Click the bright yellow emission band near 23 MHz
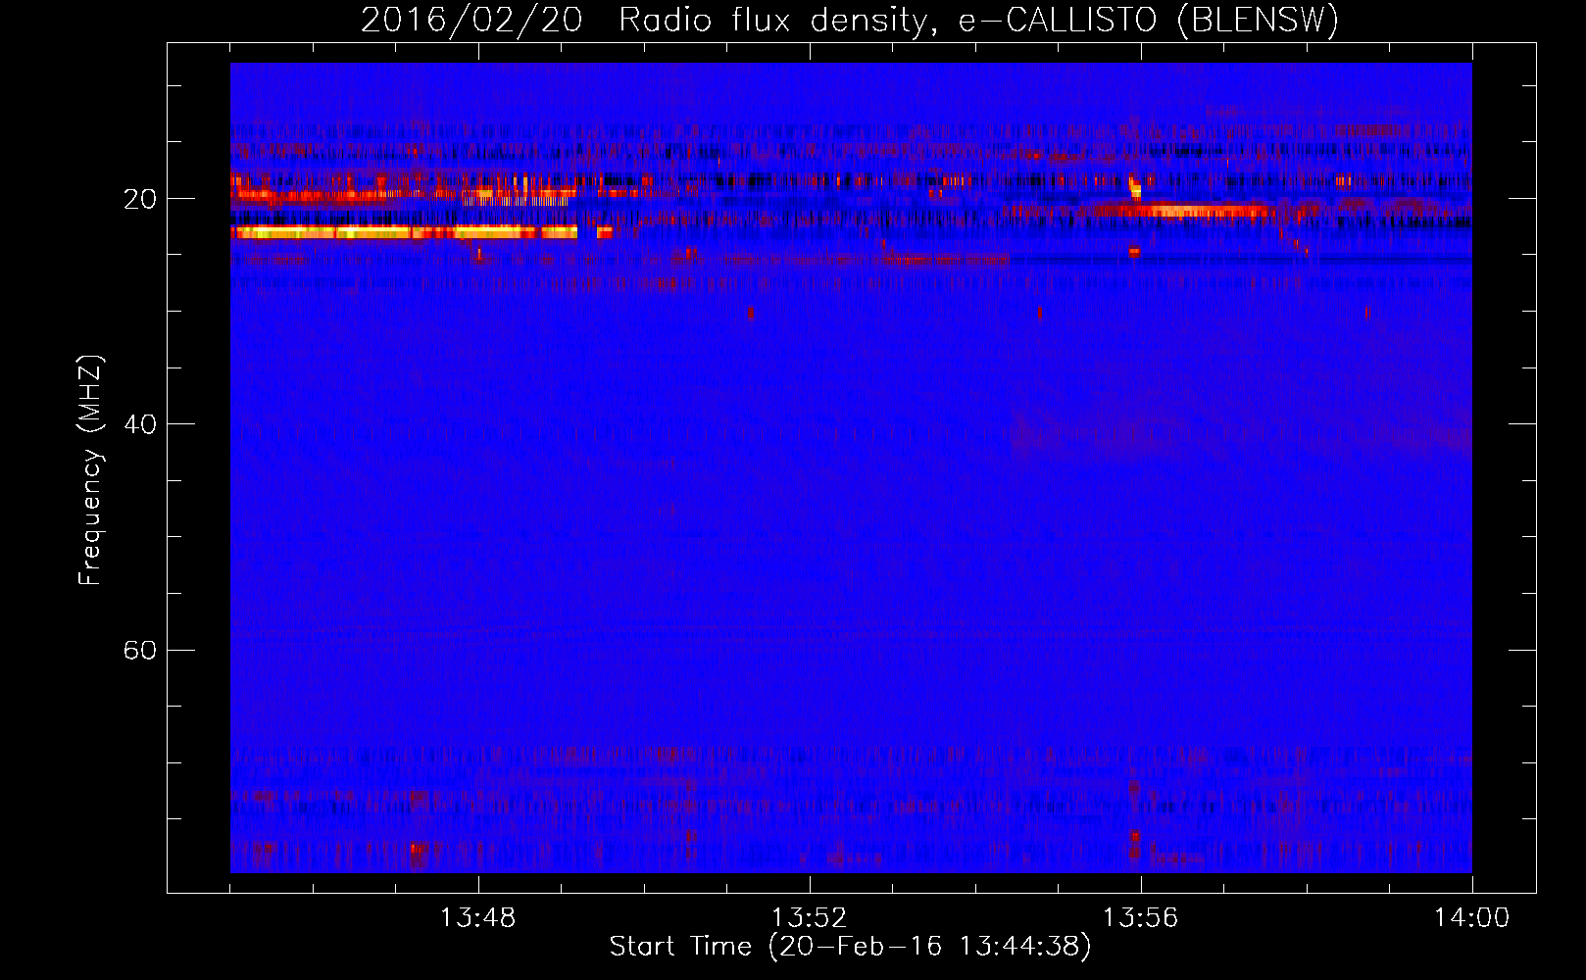The height and width of the screenshot is (980, 1586). pos(404,232)
